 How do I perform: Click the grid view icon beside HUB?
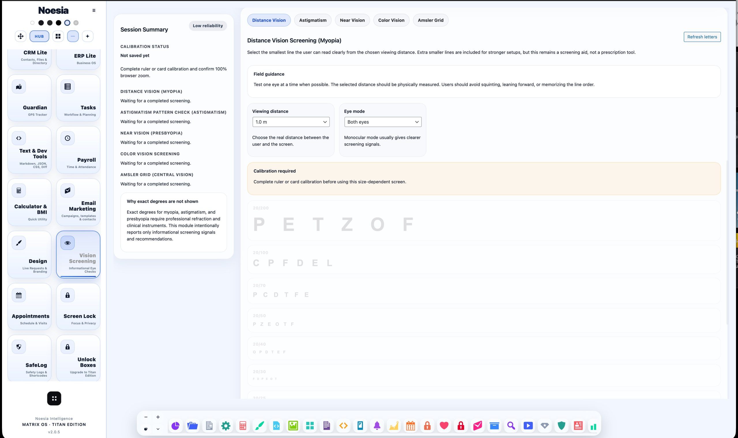pyautogui.click(x=58, y=36)
